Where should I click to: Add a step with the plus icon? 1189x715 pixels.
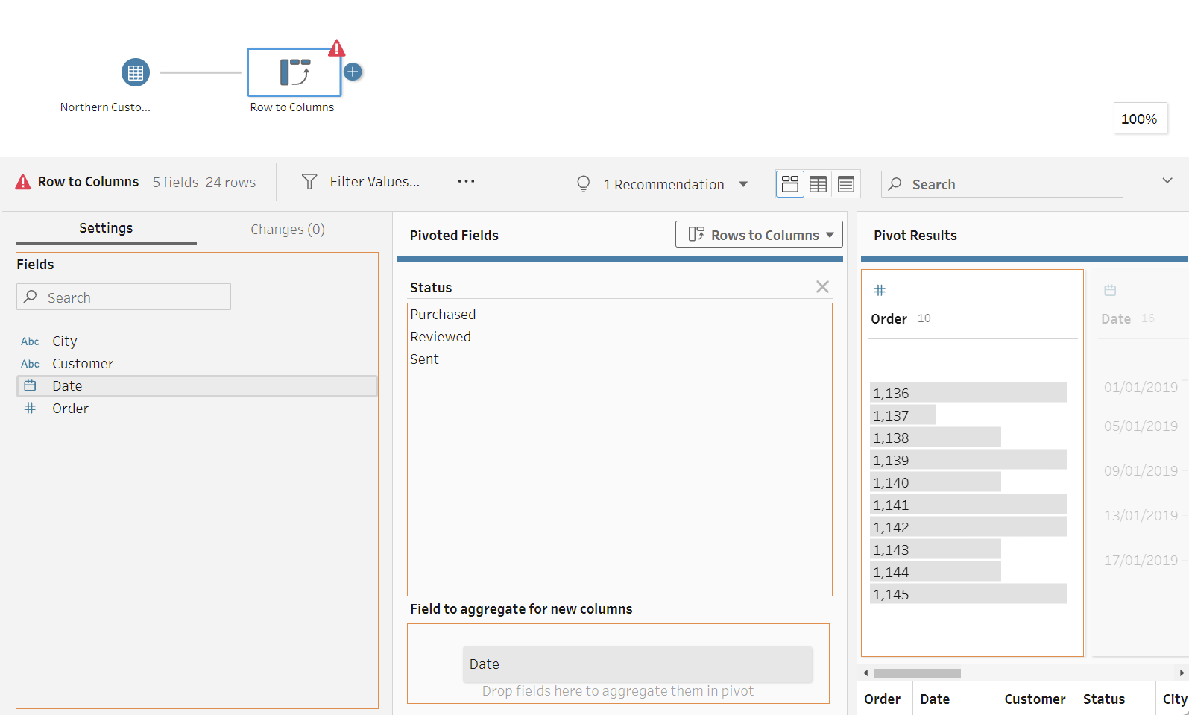[x=353, y=72]
